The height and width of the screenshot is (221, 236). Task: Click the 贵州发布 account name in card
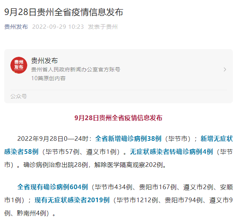point(45,61)
